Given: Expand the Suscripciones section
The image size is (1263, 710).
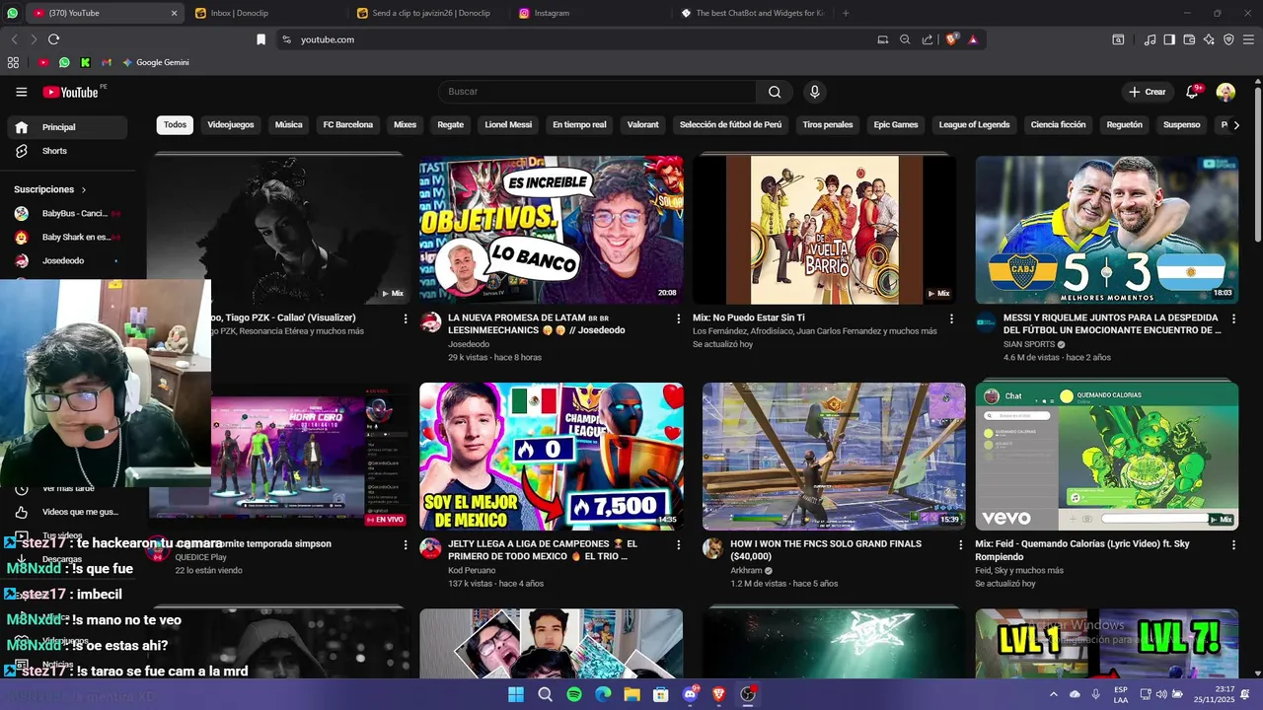Looking at the screenshot, I should point(50,189).
